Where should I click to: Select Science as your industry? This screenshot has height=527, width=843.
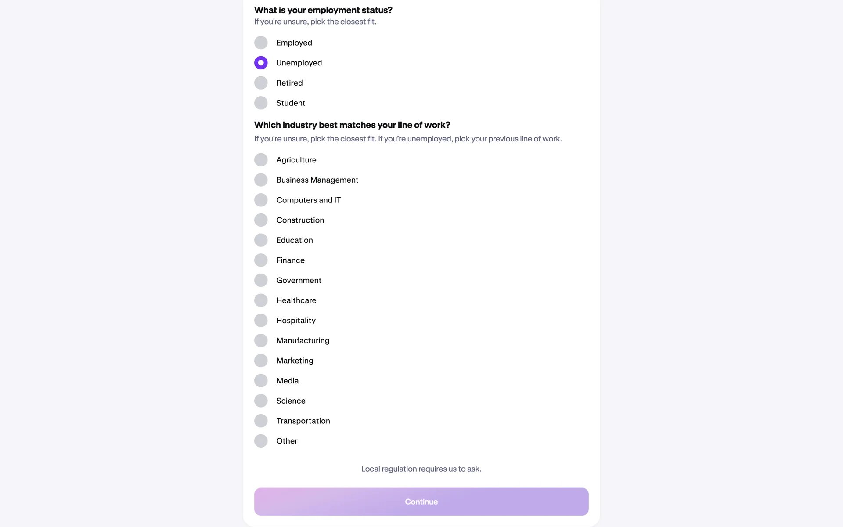point(261,401)
